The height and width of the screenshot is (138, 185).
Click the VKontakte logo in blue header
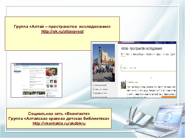[18, 64]
